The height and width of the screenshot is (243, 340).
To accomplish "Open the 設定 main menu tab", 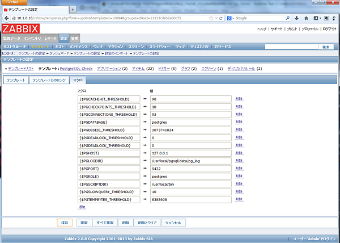I will [64, 37].
